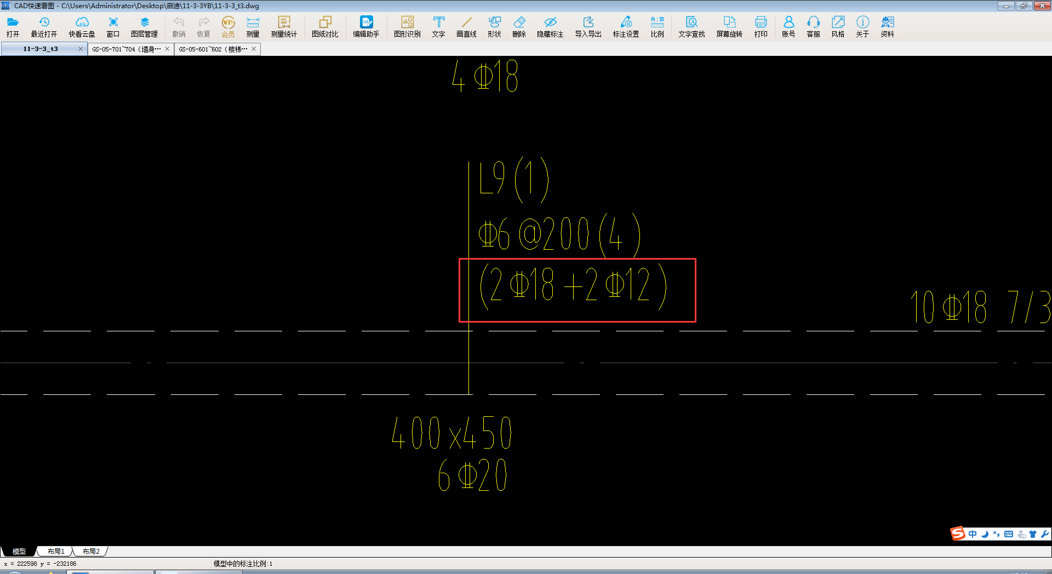The image size is (1052, 574).
Task: Click the Sogou input method S logo
Action: [x=958, y=533]
